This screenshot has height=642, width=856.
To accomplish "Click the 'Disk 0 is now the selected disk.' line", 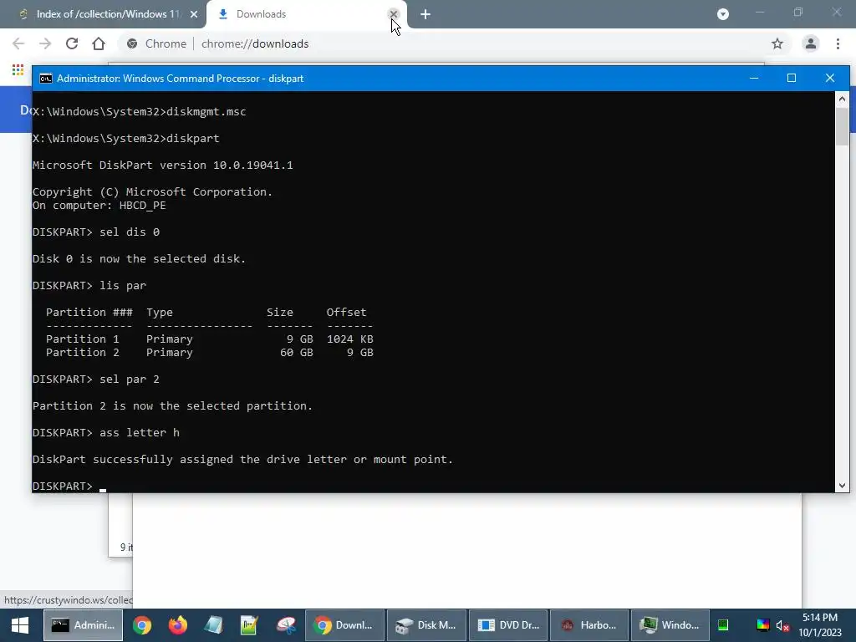I will [140, 259].
